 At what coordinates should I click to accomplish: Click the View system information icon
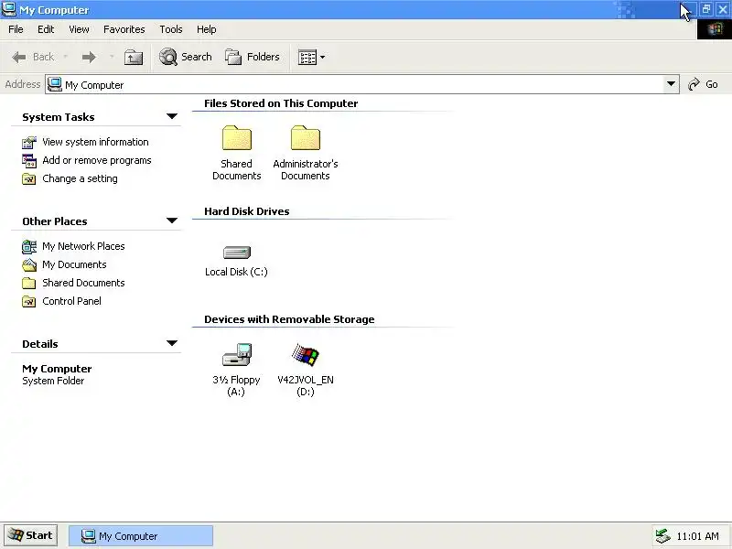(29, 142)
